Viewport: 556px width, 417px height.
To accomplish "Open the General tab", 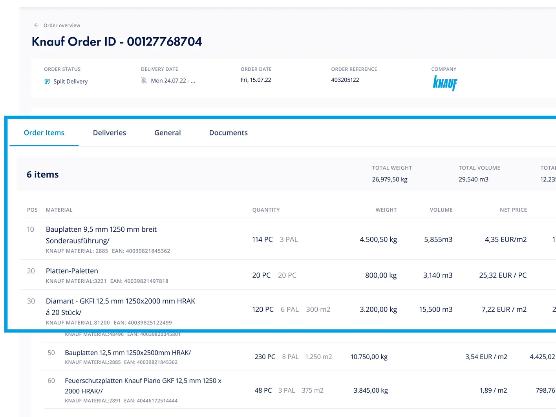I will [x=168, y=133].
